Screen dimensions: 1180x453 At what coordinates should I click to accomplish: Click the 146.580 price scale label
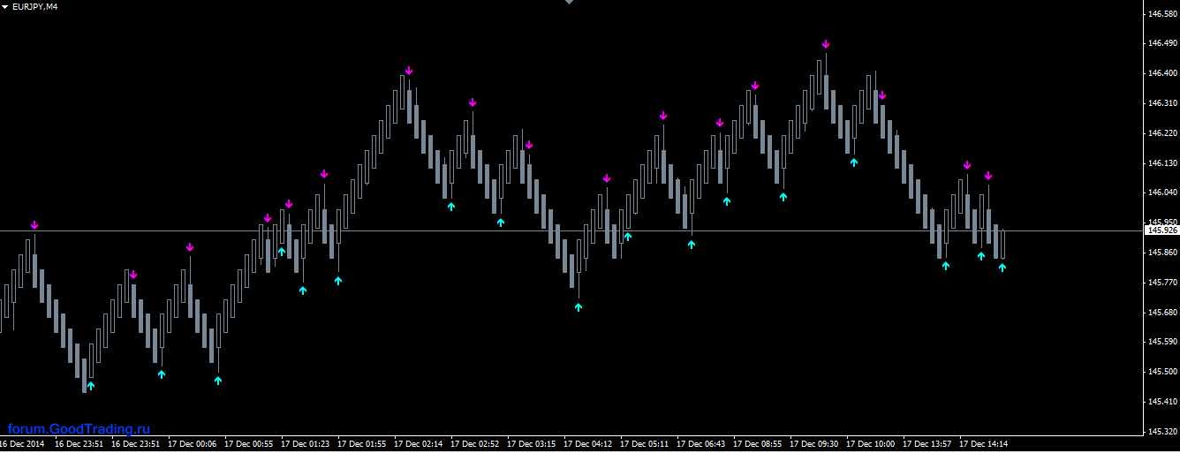[1161, 14]
